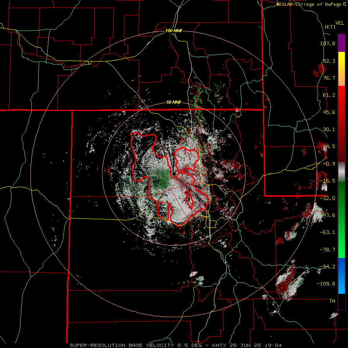Click the 76.7 velocity scale value
348x348 pixels.
click(x=329, y=78)
